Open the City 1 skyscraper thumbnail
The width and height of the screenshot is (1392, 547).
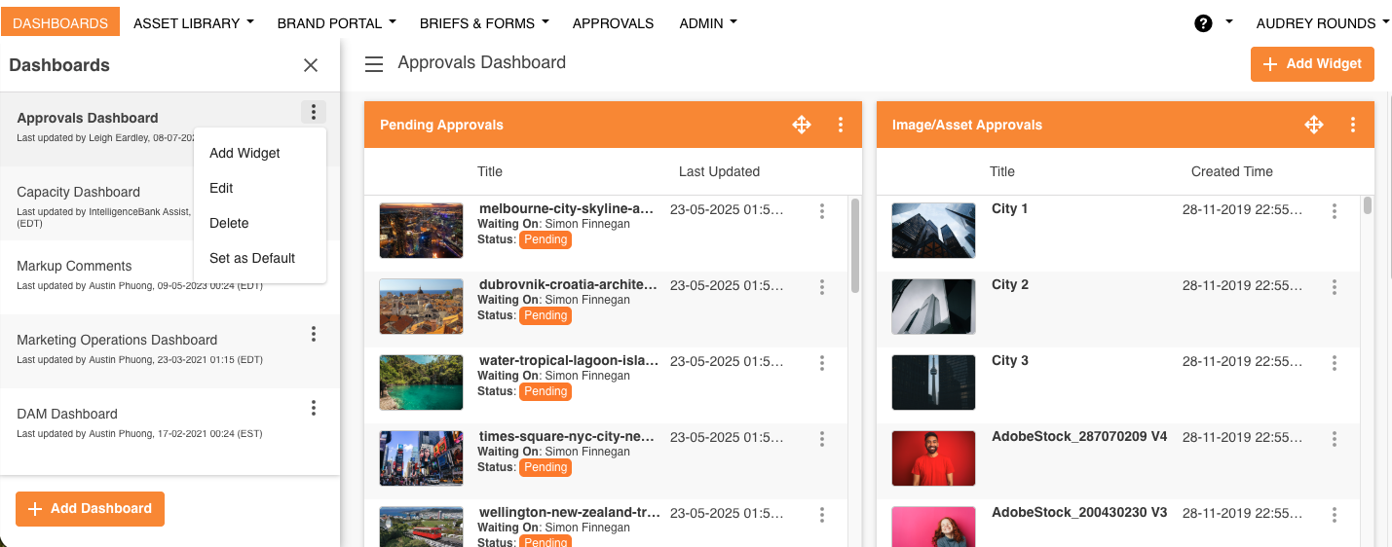[933, 230]
